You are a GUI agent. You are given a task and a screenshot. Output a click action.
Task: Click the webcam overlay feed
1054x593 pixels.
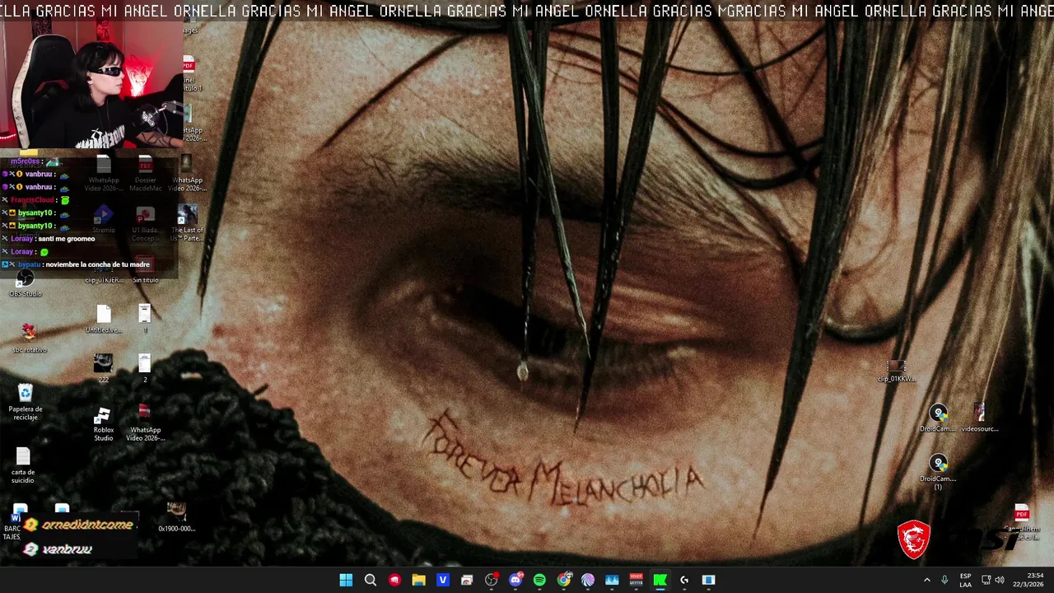(x=91, y=85)
